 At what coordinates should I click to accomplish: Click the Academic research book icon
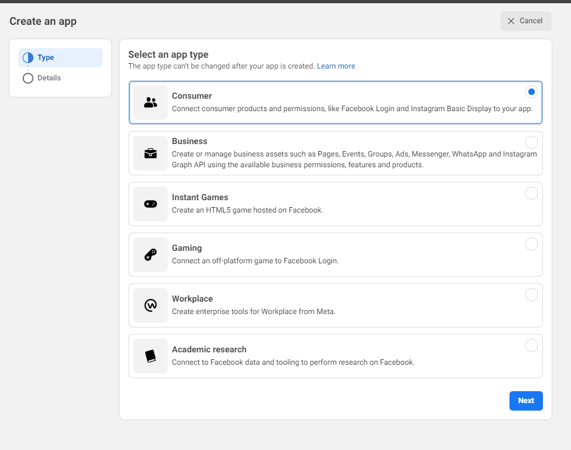tap(151, 356)
